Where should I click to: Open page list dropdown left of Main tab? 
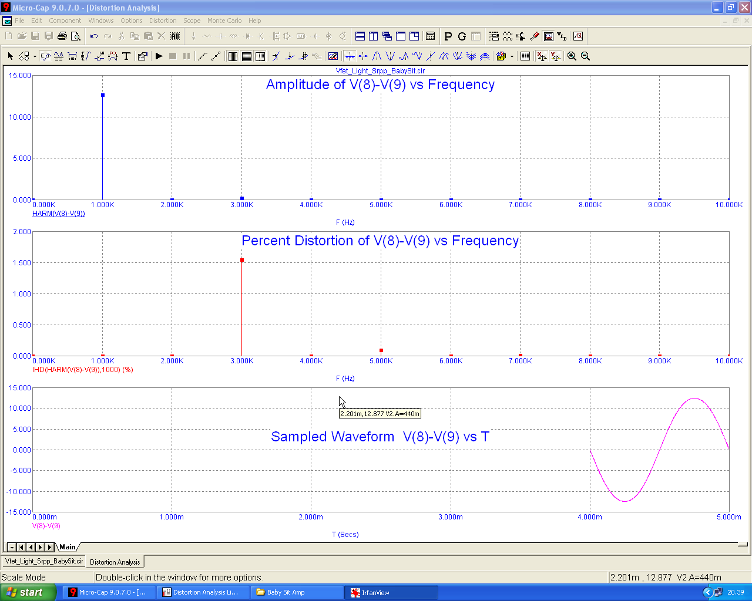(x=12, y=547)
